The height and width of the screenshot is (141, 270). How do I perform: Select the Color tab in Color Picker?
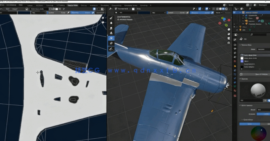(250, 124)
